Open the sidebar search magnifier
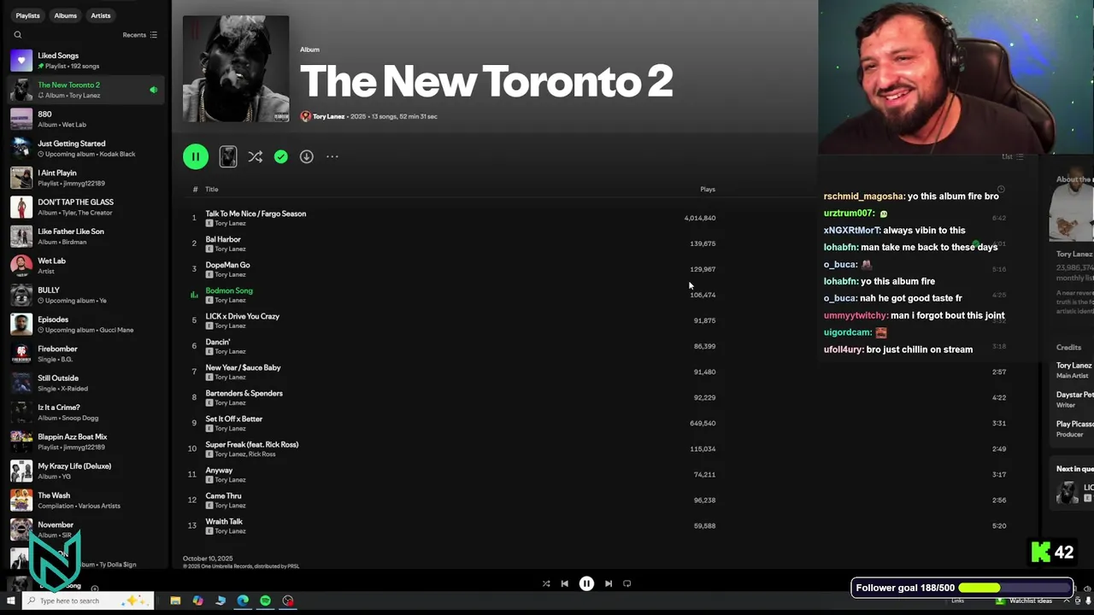 click(x=17, y=35)
